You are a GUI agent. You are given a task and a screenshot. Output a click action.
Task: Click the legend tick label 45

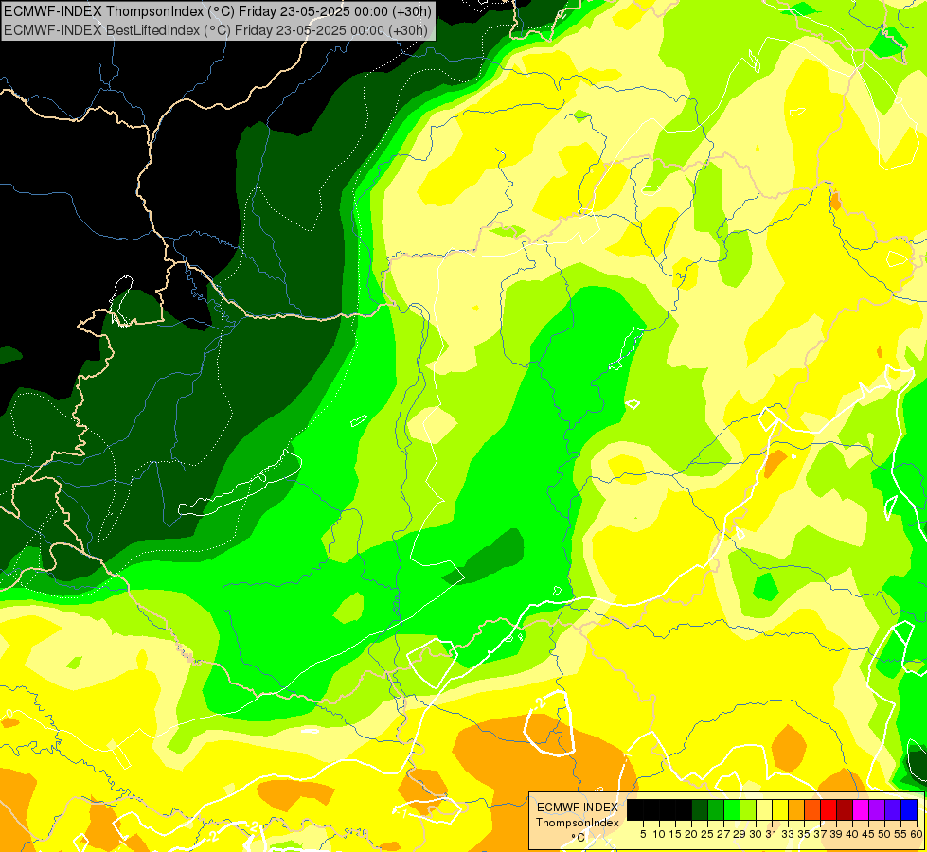(869, 834)
